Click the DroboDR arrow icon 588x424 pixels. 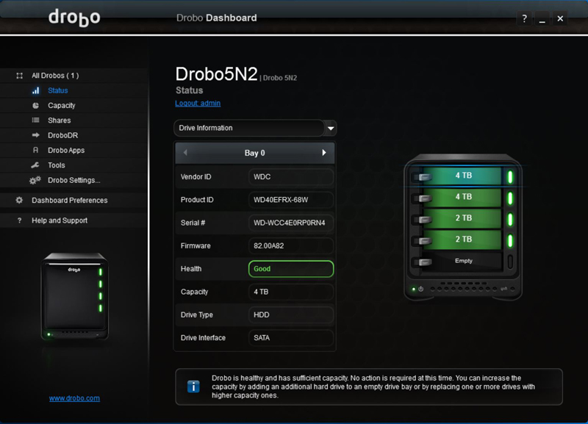pos(35,135)
